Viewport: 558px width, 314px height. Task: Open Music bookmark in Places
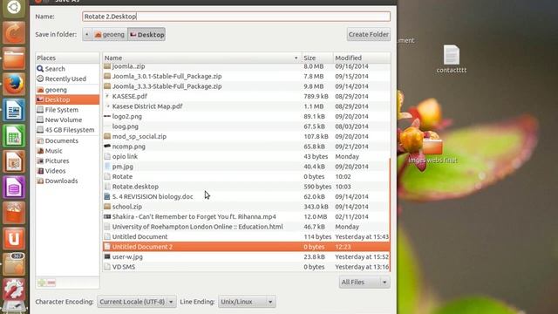pos(67,151)
